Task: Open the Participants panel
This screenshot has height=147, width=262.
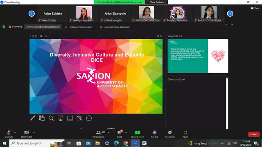Action: [x=98, y=134]
